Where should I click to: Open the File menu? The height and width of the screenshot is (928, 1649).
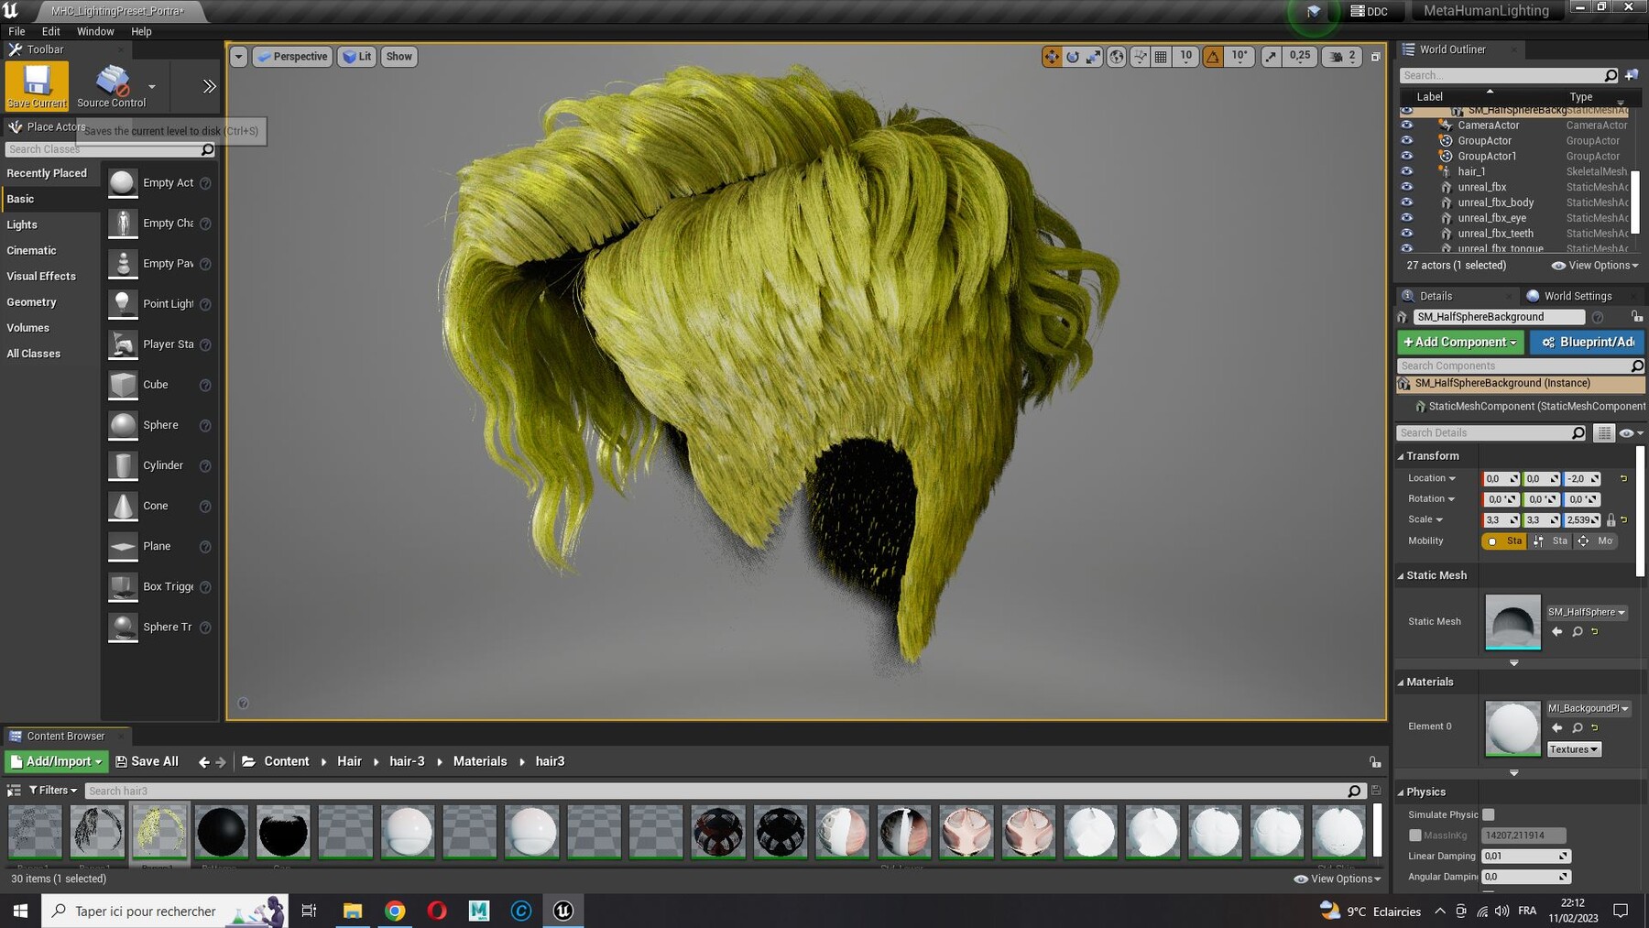point(16,31)
